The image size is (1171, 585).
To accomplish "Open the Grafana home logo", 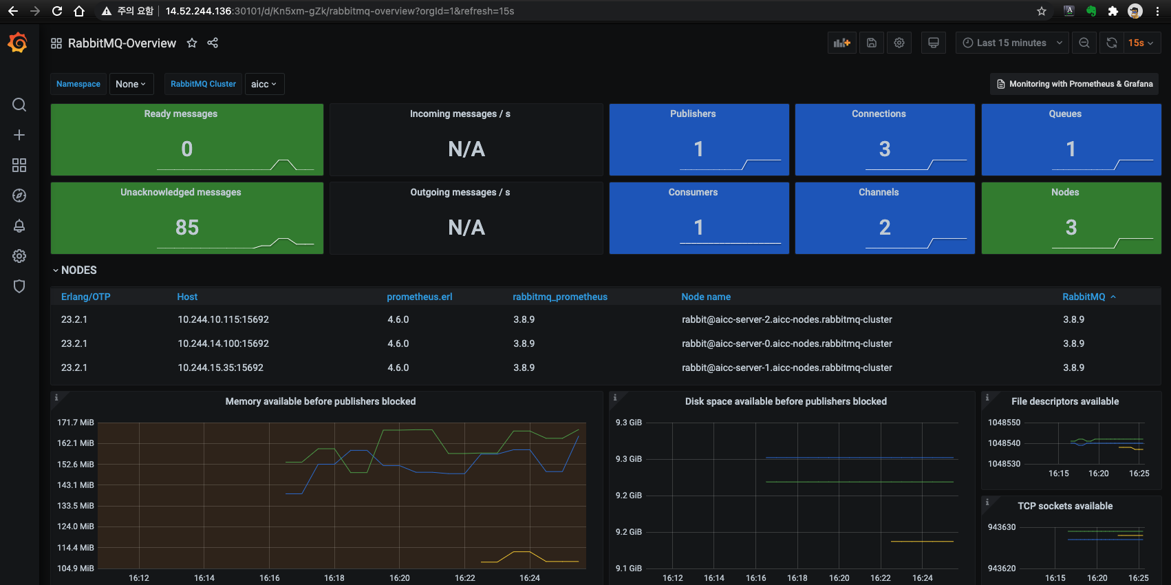I will (x=18, y=43).
